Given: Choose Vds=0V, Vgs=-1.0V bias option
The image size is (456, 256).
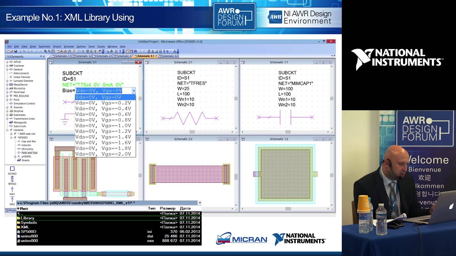Looking at the screenshot, I should tap(105, 126).
